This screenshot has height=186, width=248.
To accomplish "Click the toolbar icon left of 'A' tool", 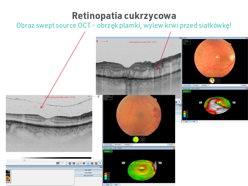I will [x=84, y=163].
